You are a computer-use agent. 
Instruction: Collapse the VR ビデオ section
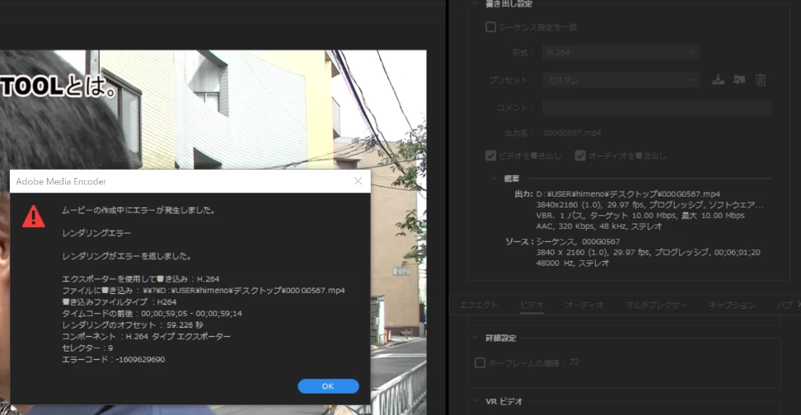pyautogui.click(x=475, y=401)
